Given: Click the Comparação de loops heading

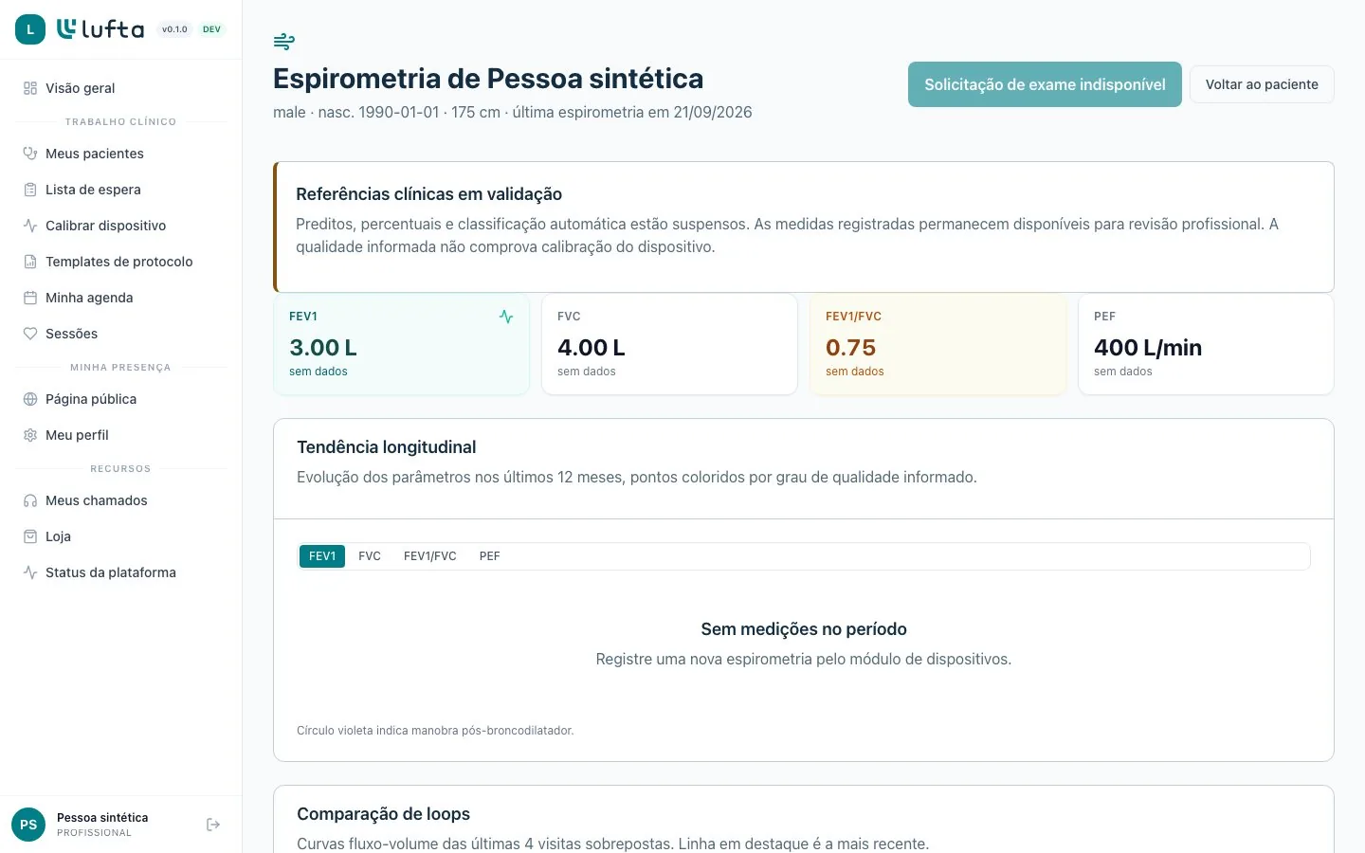Looking at the screenshot, I should (x=383, y=814).
